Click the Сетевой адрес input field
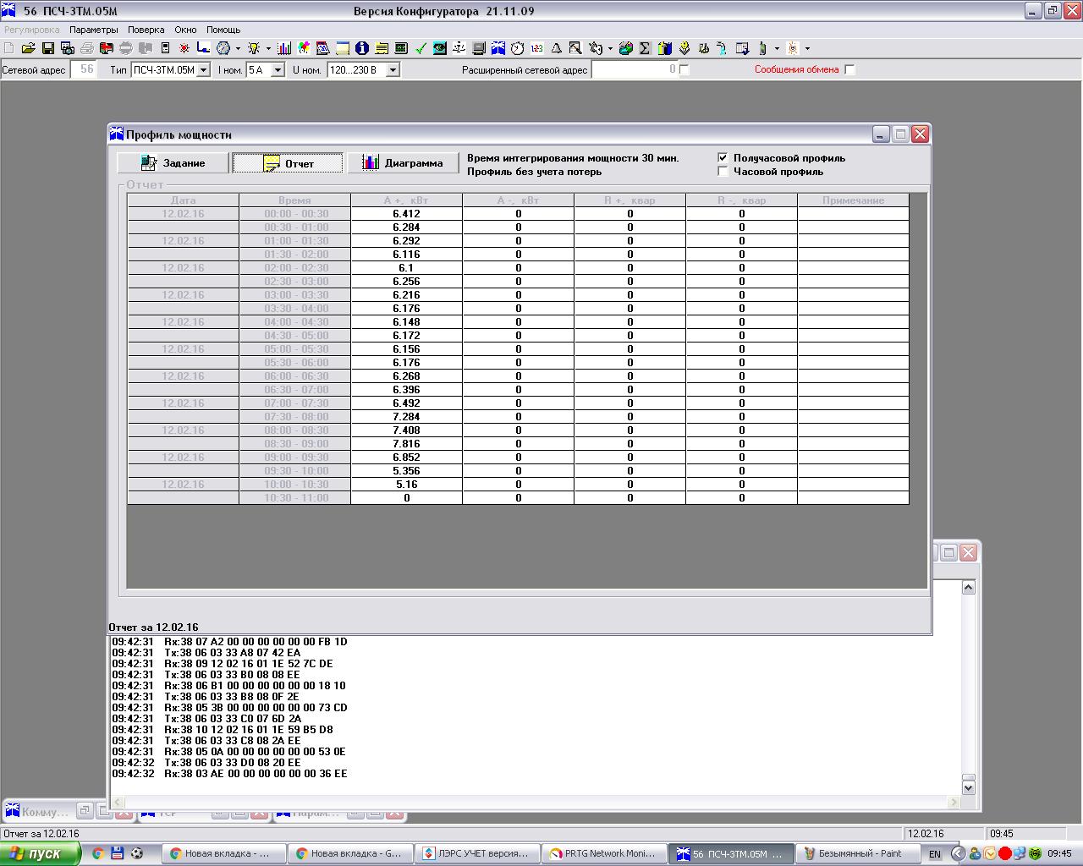The image size is (1083, 866). 85,70
